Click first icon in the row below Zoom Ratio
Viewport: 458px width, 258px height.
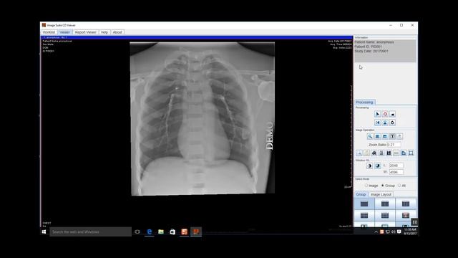[359, 153]
